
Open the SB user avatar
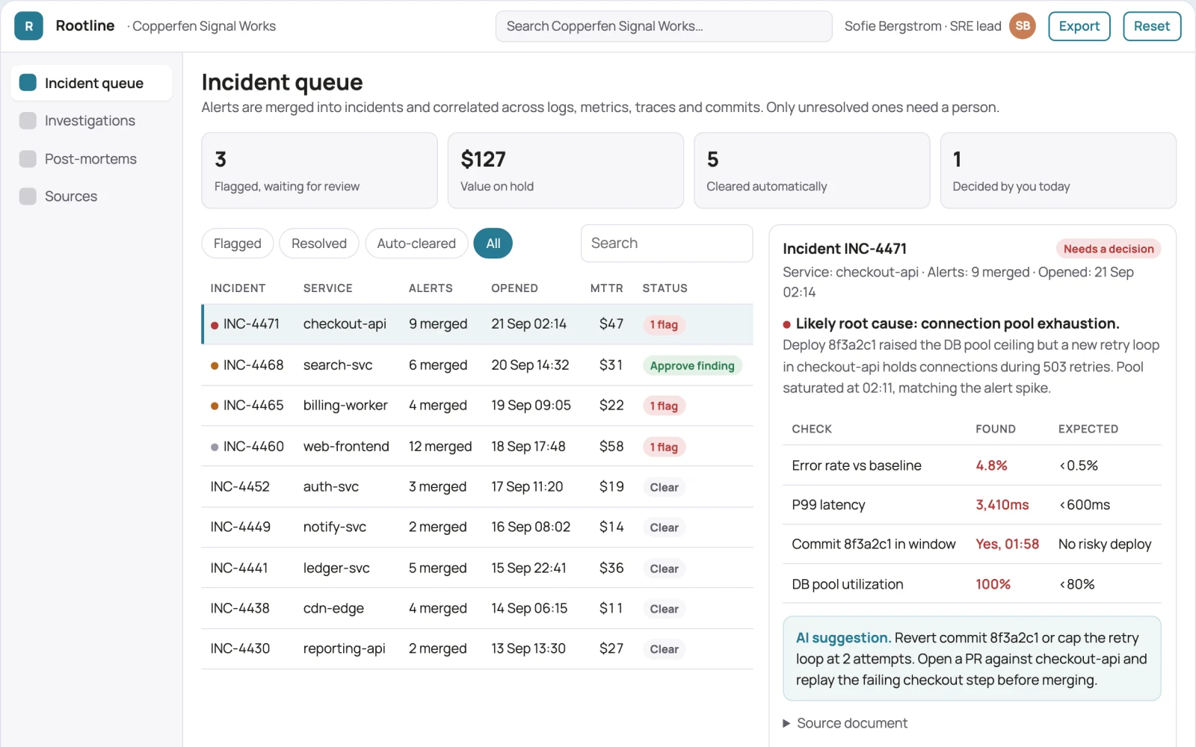(x=1023, y=26)
